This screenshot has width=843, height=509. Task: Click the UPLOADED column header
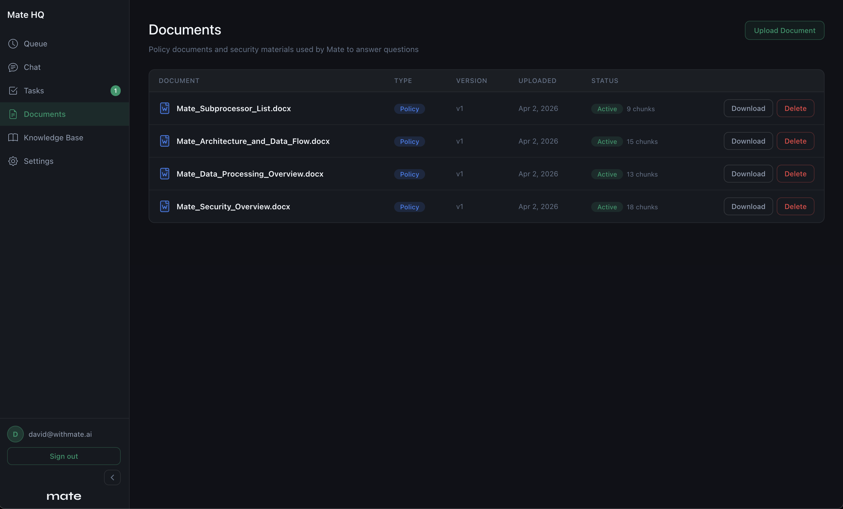tap(537, 81)
